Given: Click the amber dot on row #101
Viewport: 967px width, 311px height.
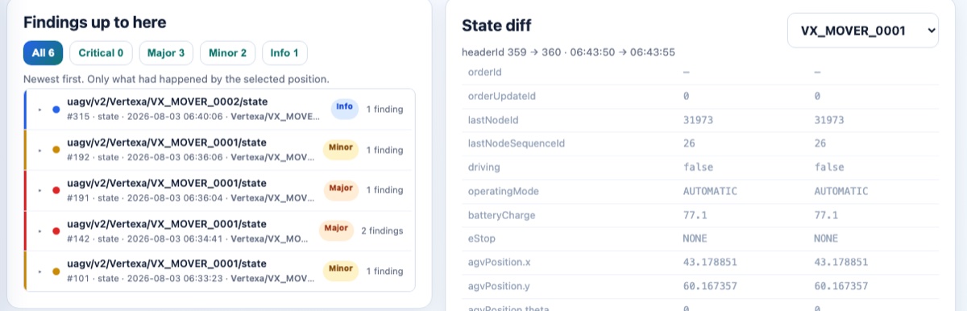Looking at the screenshot, I should tap(56, 271).
